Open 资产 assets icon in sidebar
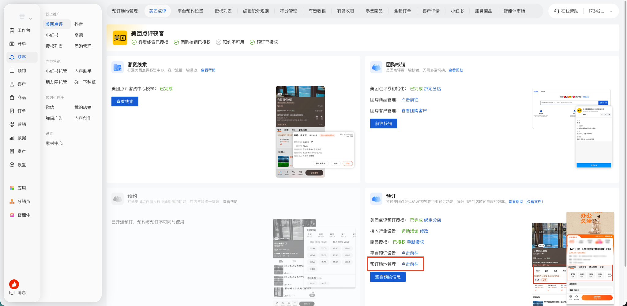Image resolution: width=627 pixels, height=306 pixels. coord(12,151)
